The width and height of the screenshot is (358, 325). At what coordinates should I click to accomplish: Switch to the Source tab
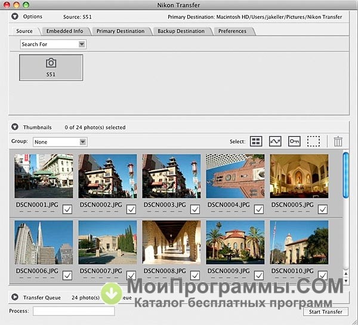(24, 31)
